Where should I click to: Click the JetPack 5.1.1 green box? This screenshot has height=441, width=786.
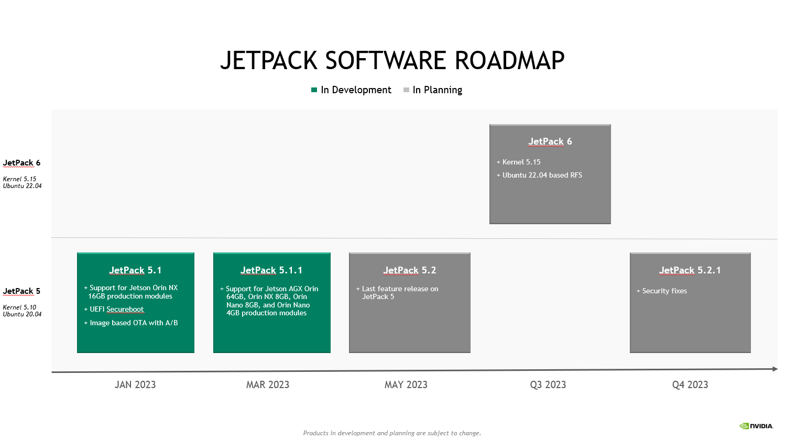tap(271, 303)
